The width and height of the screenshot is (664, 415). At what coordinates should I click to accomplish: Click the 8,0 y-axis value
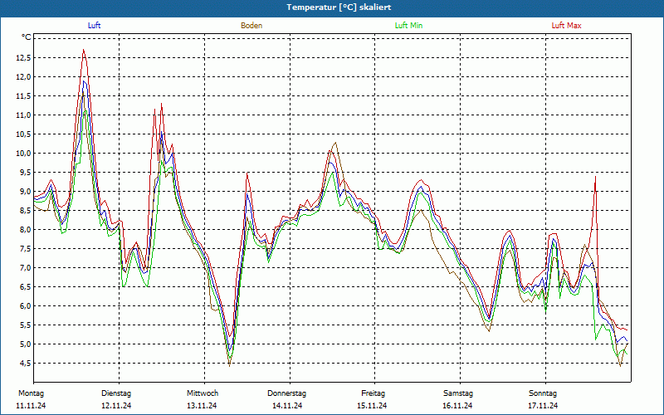(25, 230)
